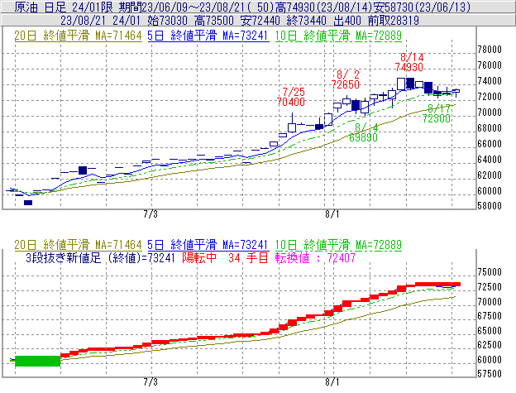Click the 8/17 72300 low annotation
Screen dimensions: 516x393
click(x=437, y=113)
